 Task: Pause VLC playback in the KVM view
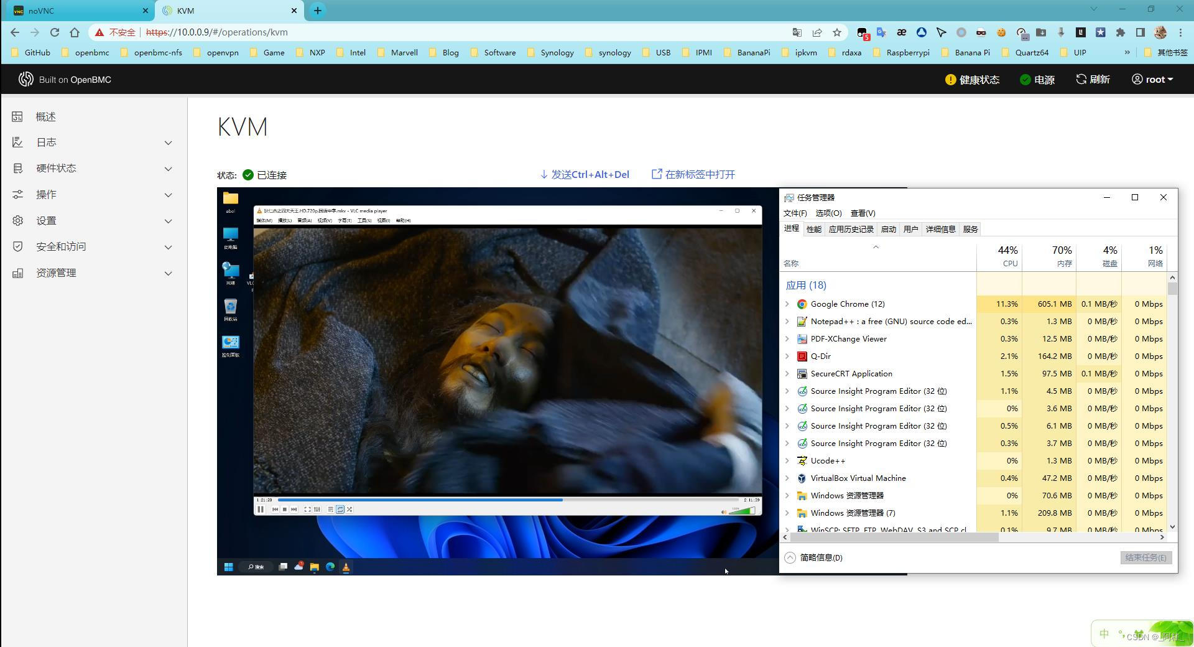point(261,510)
